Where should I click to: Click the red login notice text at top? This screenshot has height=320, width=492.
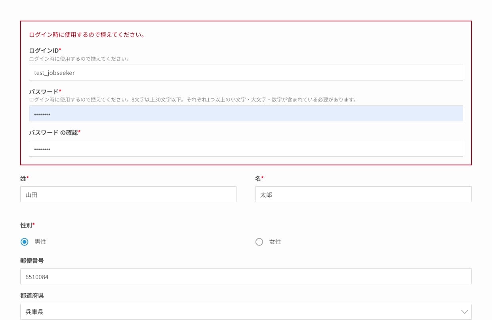tap(87, 34)
